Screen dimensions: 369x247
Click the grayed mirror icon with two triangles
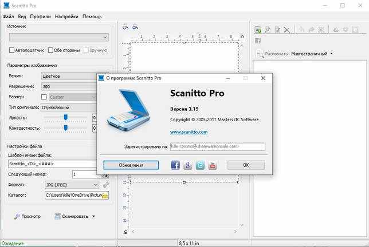click(x=336, y=30)
